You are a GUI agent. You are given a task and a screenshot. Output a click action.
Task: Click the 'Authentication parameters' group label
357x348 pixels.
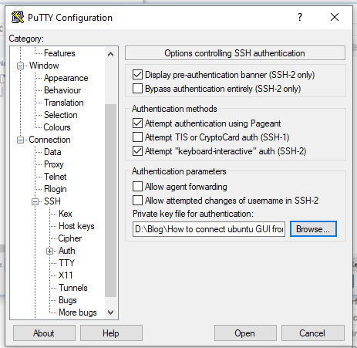(x=179, y=171)
